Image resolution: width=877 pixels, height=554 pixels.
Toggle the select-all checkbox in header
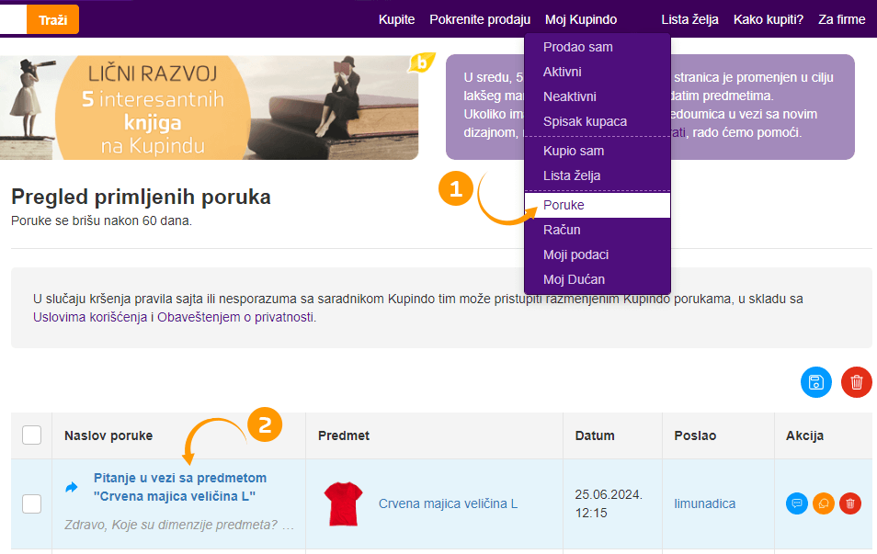point(32,435)
